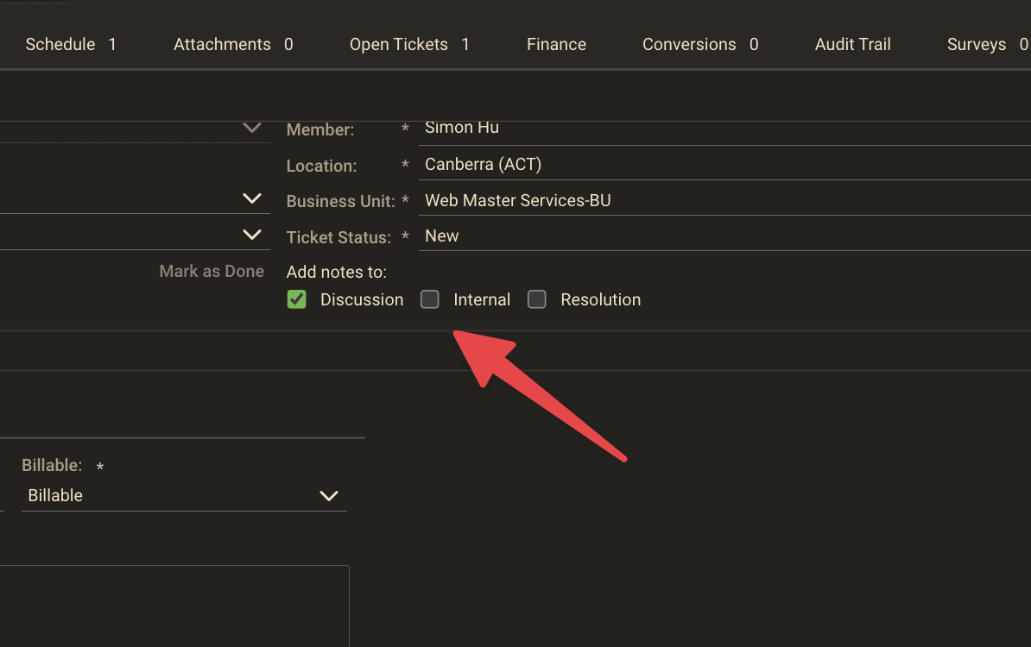Open the Finance tab
Viewport: 1031px width, 647px height.
556,44
